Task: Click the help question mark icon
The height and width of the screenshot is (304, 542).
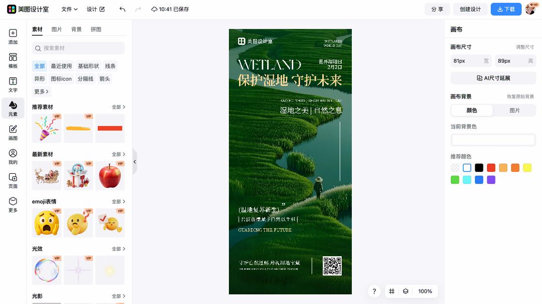Action: coord(374,291)
